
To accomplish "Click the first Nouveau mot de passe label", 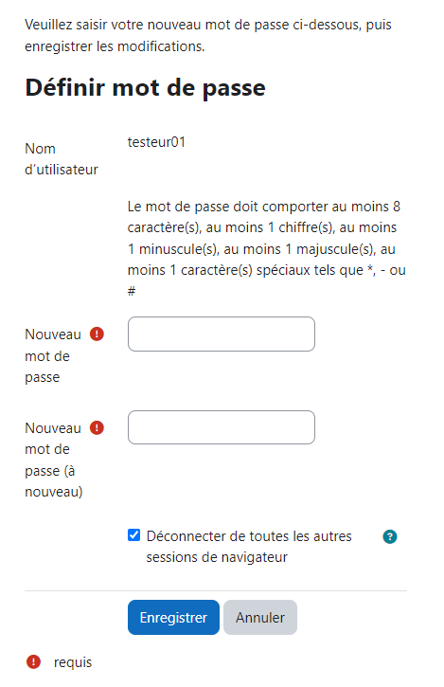I will 53,355.
